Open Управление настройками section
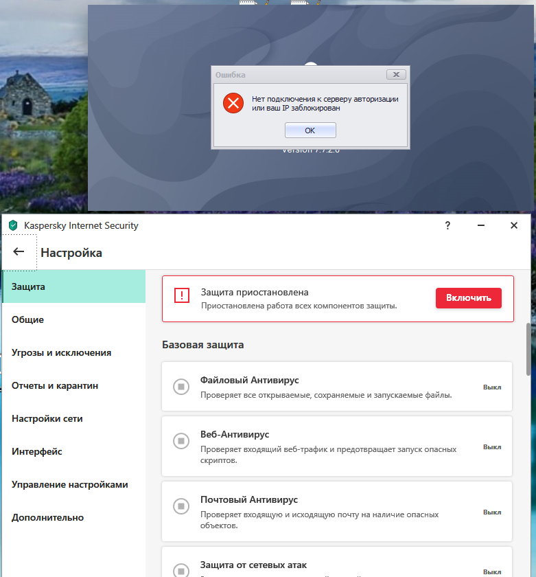The width and height of the screenshot is (536, 577). 69,484
